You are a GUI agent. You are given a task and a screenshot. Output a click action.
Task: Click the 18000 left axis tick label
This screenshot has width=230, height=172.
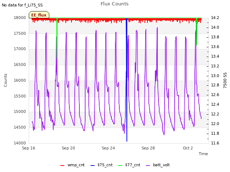pyautogui.click(x=20, y=18)
